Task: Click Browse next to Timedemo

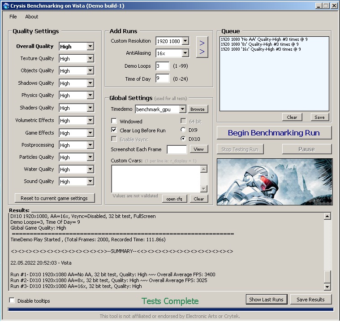Action: pyautogui.click(x=198, y=109)
